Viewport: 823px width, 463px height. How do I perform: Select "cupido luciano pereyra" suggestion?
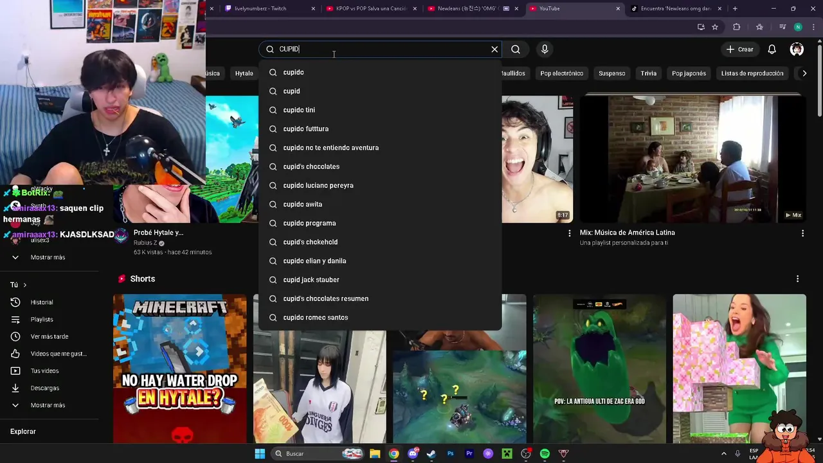[x=380, y=185]
